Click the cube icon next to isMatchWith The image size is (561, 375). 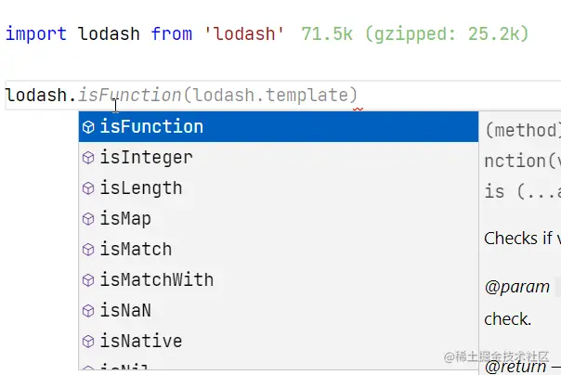coord(88,280)
